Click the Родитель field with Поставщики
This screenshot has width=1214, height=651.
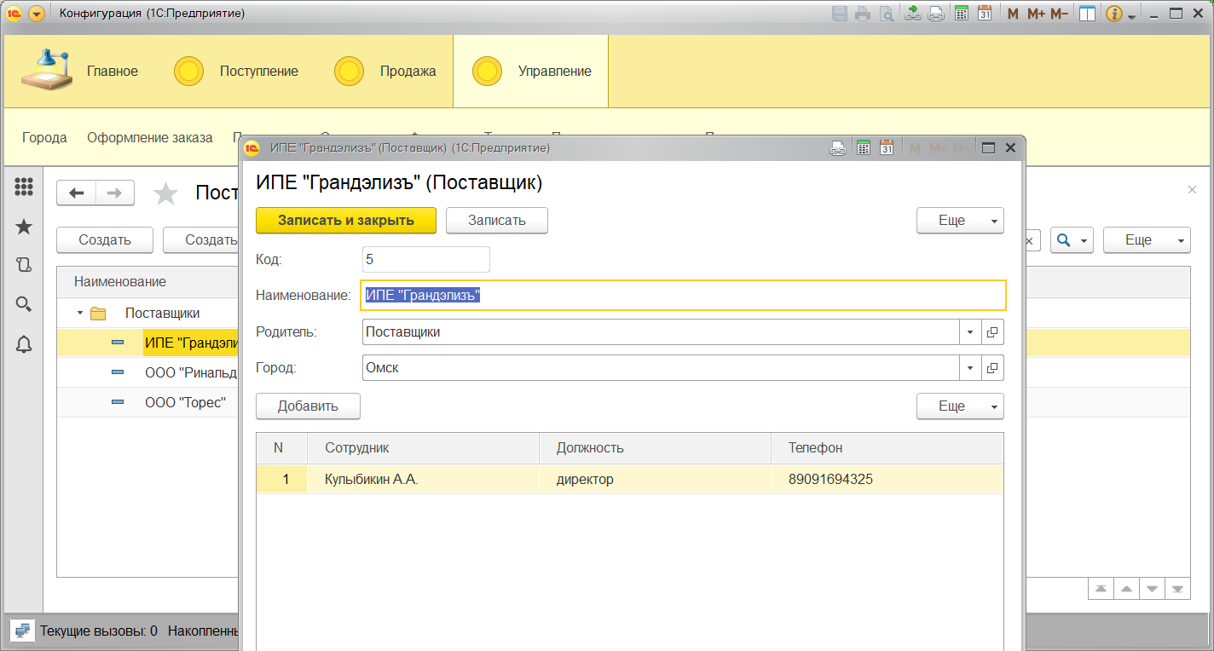click(x=662, y=331)
